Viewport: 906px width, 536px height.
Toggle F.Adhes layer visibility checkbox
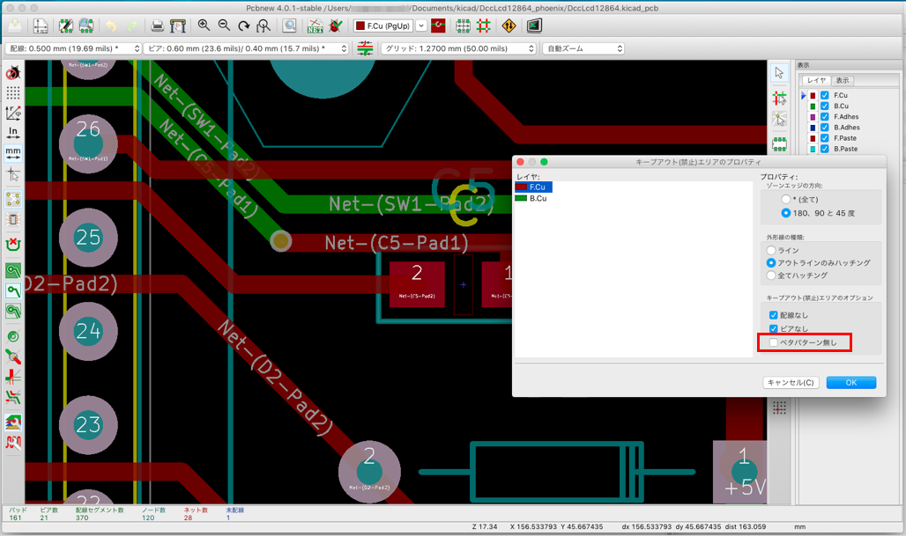click(x=825, y=116)
